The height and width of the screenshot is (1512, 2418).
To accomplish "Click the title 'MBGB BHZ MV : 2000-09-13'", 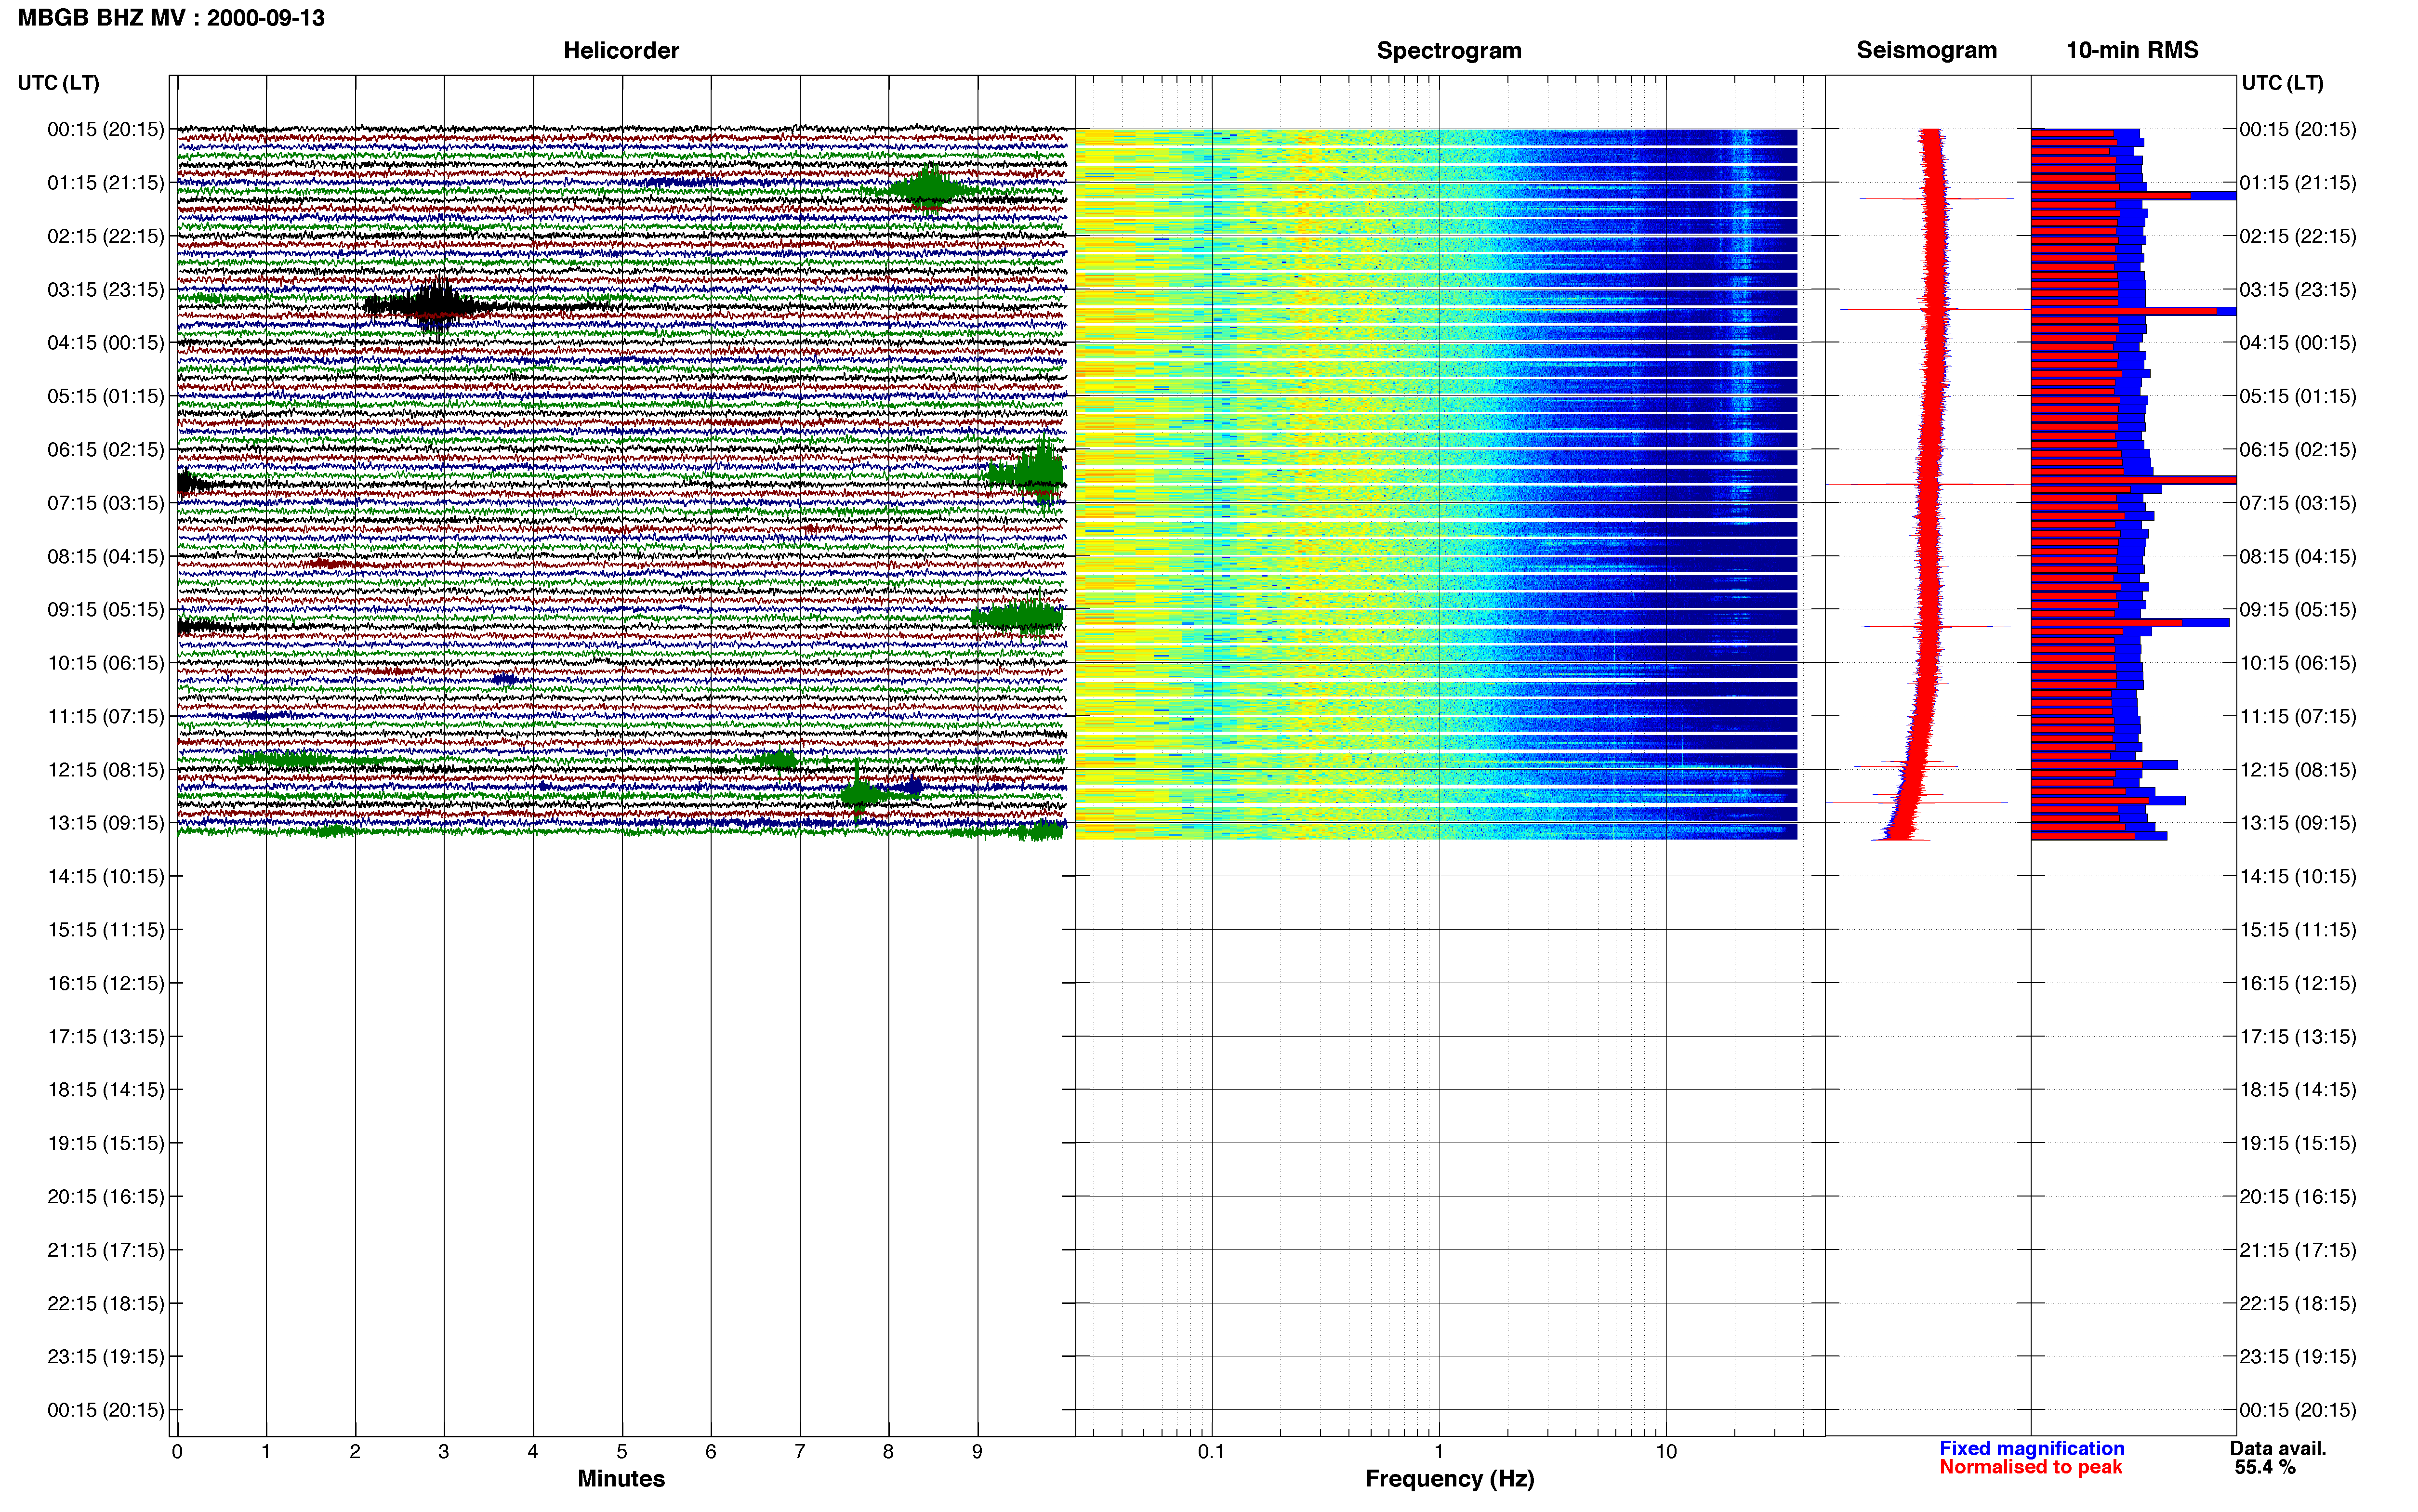I will [x=171, y=18].
